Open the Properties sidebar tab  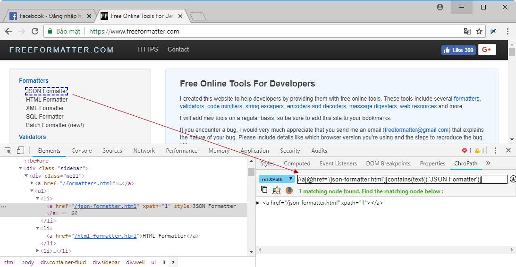[x=432, y=164]
